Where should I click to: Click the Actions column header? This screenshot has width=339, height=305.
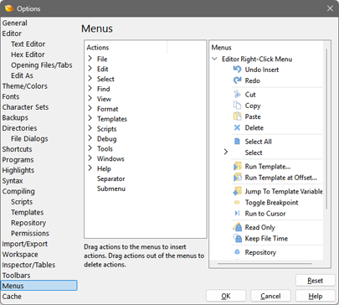(98, 47)
